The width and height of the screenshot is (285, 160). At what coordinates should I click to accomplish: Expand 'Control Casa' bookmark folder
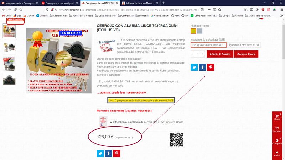[126, 16]
